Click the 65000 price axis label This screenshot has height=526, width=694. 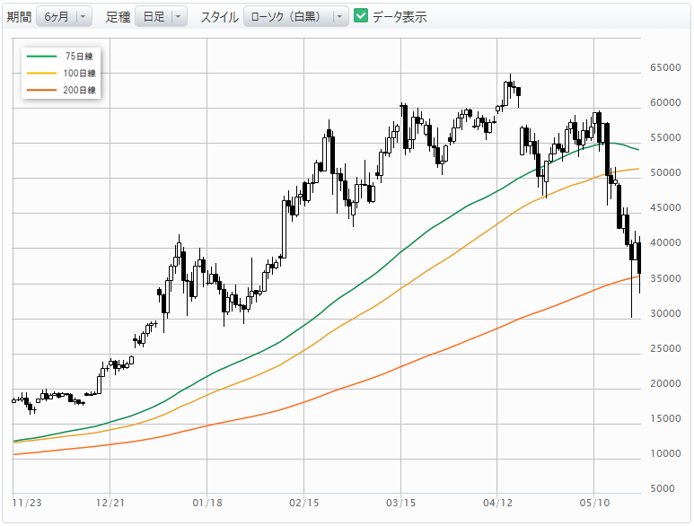coord(665,67)
